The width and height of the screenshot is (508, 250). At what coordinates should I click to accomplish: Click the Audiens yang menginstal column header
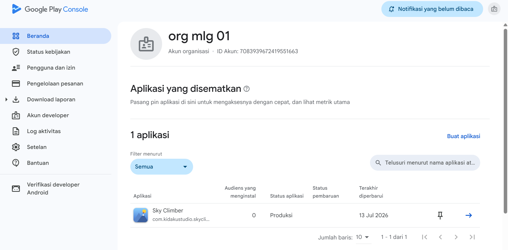240,192
